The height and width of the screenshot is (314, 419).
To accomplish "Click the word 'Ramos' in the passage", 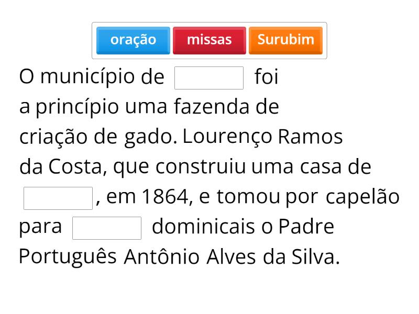I will (310, 137).
